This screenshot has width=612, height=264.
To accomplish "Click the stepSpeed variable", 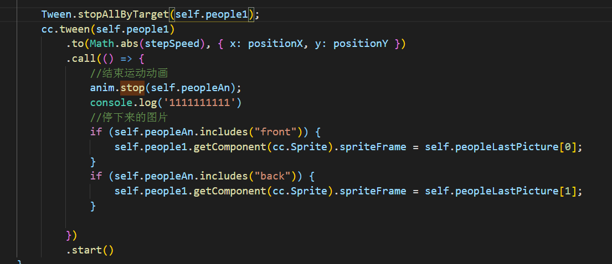I will pos(172,44).
